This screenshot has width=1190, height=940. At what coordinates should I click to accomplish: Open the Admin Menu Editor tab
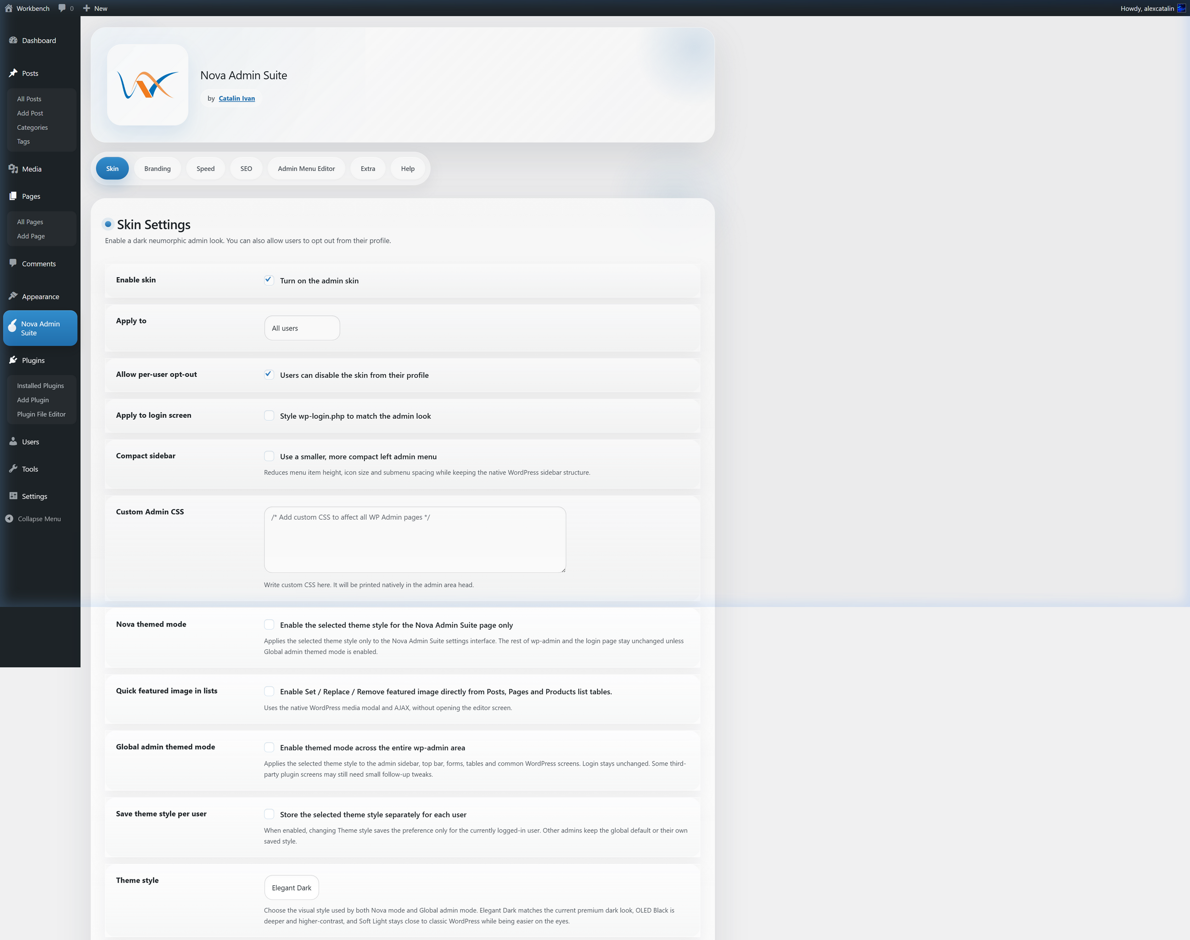(306, 168)
